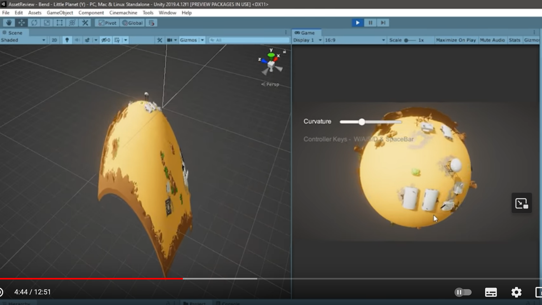Toggle video subtitles/captions icon
This screenshot has width=542, height=305.
coord(491,292)
